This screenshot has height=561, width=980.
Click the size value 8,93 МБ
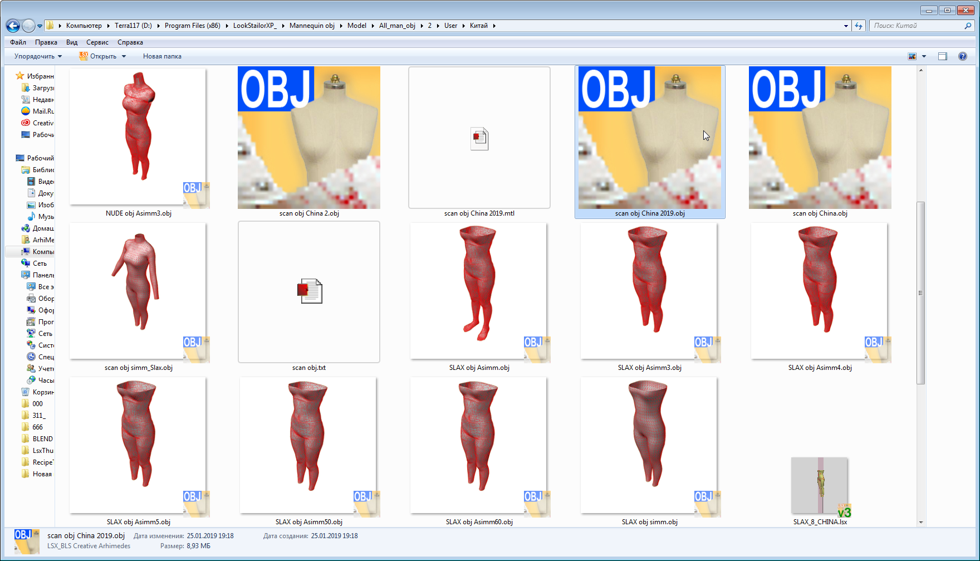click(198, 546)
